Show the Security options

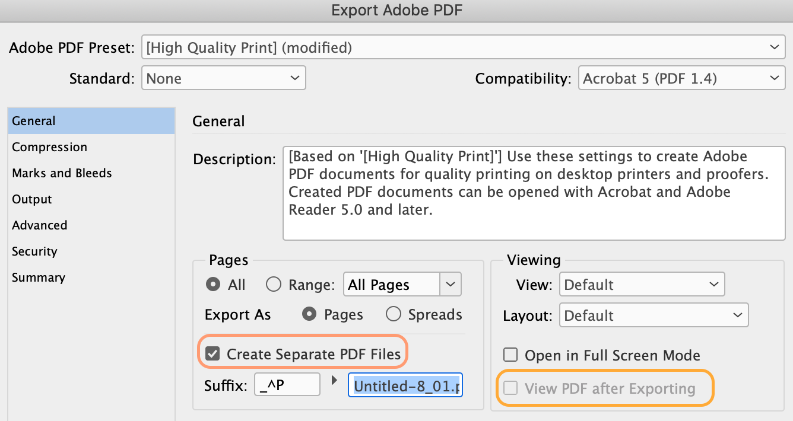(34, 251)
